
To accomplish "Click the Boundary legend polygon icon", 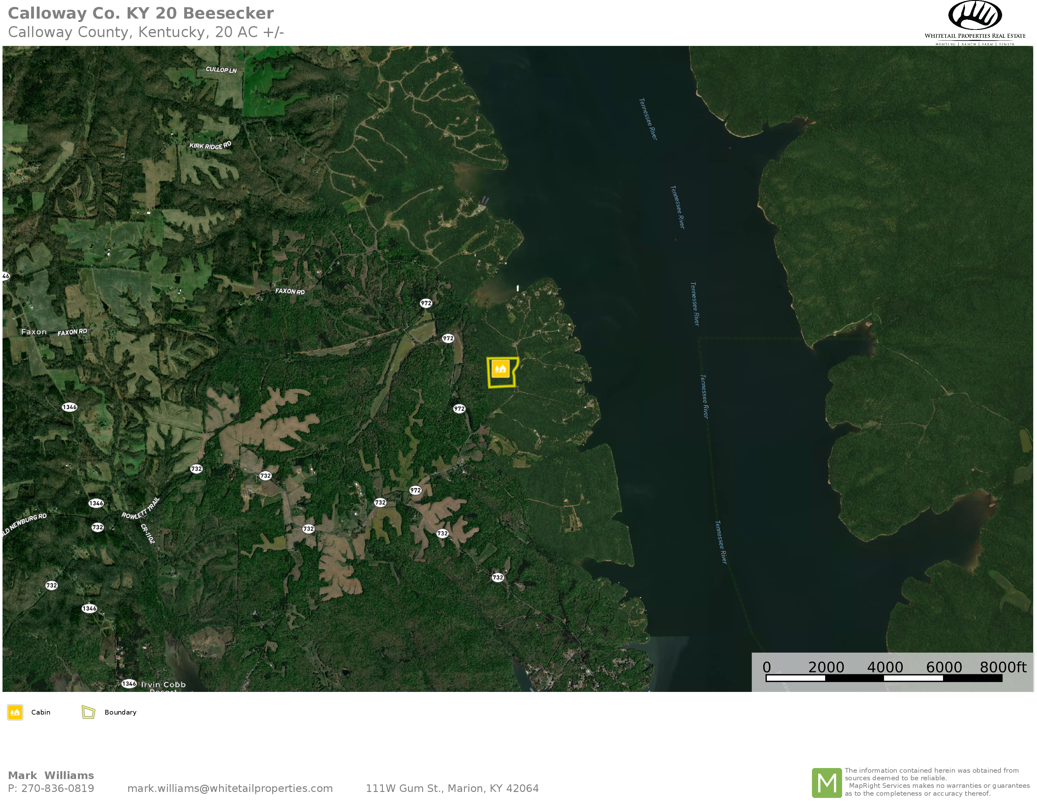I will pyautogui.click(x=88, y=712).
